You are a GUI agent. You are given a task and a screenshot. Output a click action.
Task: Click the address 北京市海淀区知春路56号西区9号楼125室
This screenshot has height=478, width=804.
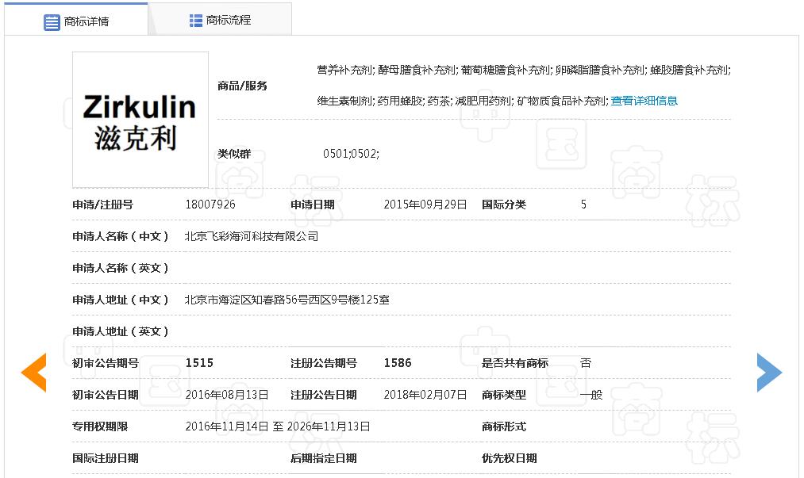[287, 300]
